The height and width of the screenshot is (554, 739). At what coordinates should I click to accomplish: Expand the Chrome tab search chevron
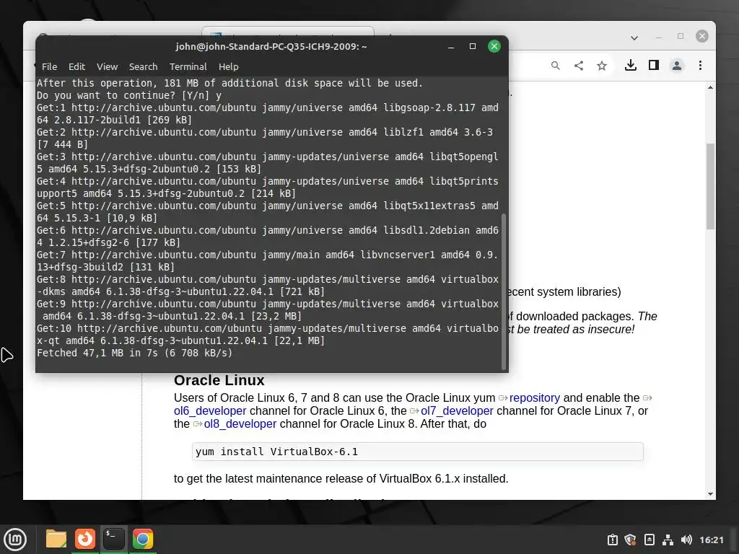pyautogui.click(x=634, y=38)
